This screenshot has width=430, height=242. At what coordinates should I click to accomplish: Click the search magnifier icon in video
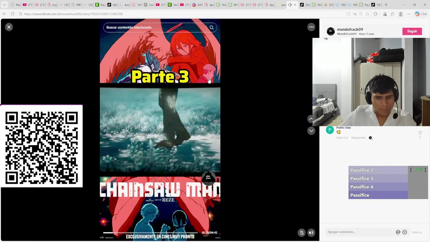212,28
